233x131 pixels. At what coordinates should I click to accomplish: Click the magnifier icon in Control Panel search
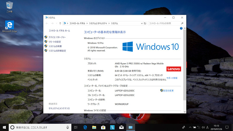coord(182,23)
